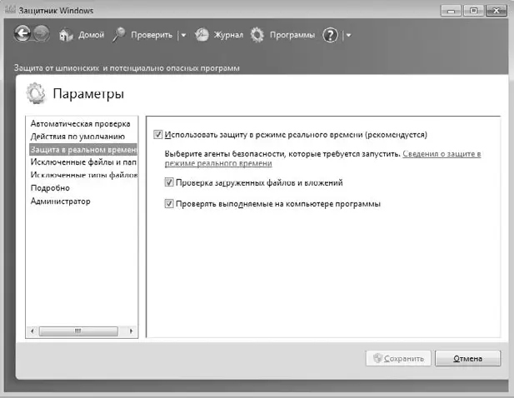This screenshot has height=398, width=514.
Task: Click the Отмена button
Action: coord(468,358)
